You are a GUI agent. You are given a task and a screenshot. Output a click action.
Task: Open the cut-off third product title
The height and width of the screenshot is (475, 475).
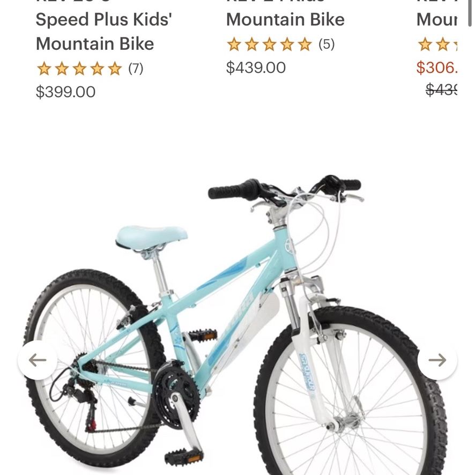pos(437,19)
